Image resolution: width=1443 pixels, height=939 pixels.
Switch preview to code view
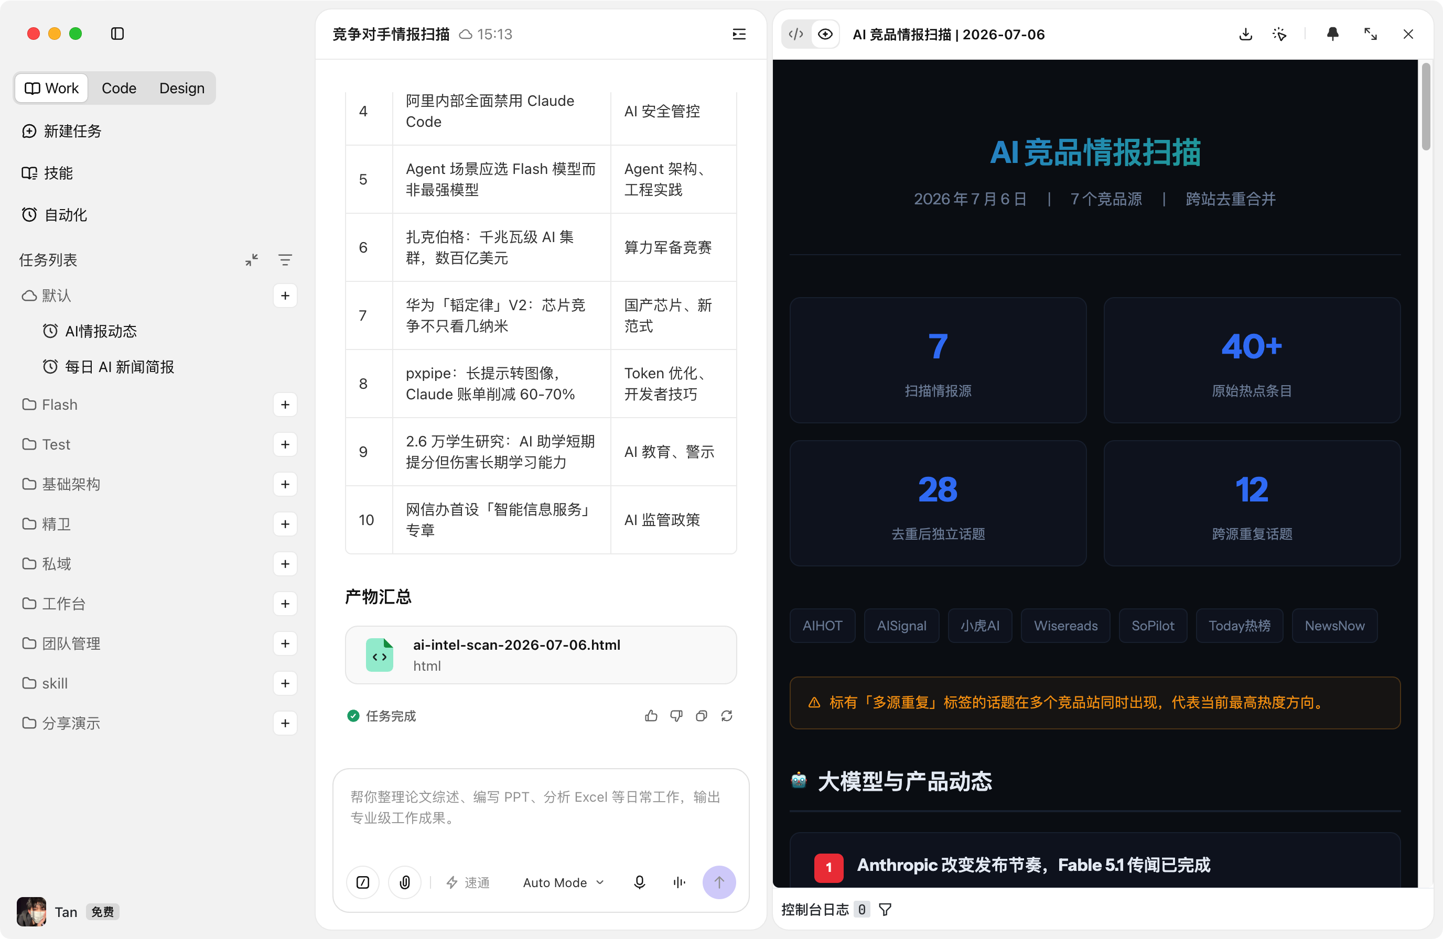click(796, 35)
